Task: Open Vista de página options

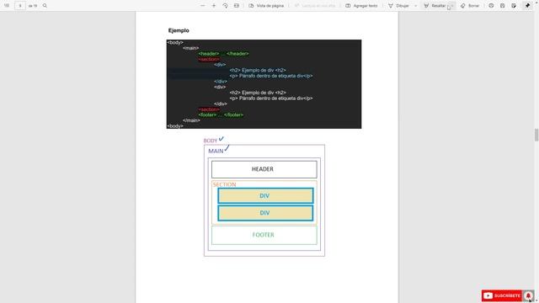Action: coord(266,6)
